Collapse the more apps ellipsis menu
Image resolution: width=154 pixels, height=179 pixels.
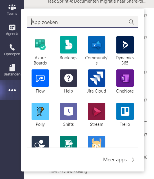pos(12,90)
